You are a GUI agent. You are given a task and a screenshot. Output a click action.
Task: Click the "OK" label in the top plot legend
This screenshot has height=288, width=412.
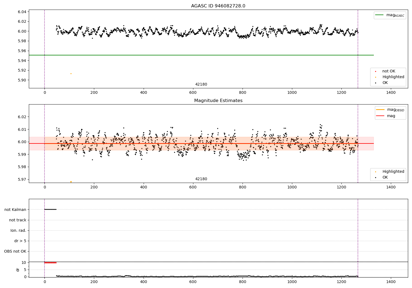(385, 83)
